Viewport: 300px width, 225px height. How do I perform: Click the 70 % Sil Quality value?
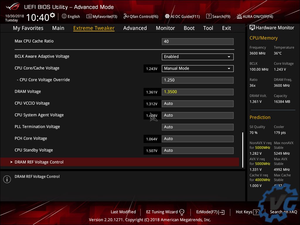pyautogui.click(x=253, y=133)
